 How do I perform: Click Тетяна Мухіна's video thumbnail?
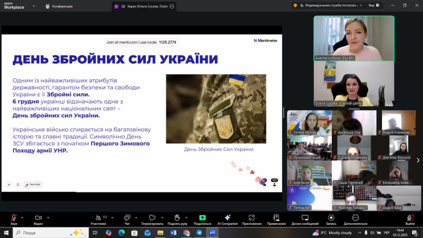click(x=310, y=122)
